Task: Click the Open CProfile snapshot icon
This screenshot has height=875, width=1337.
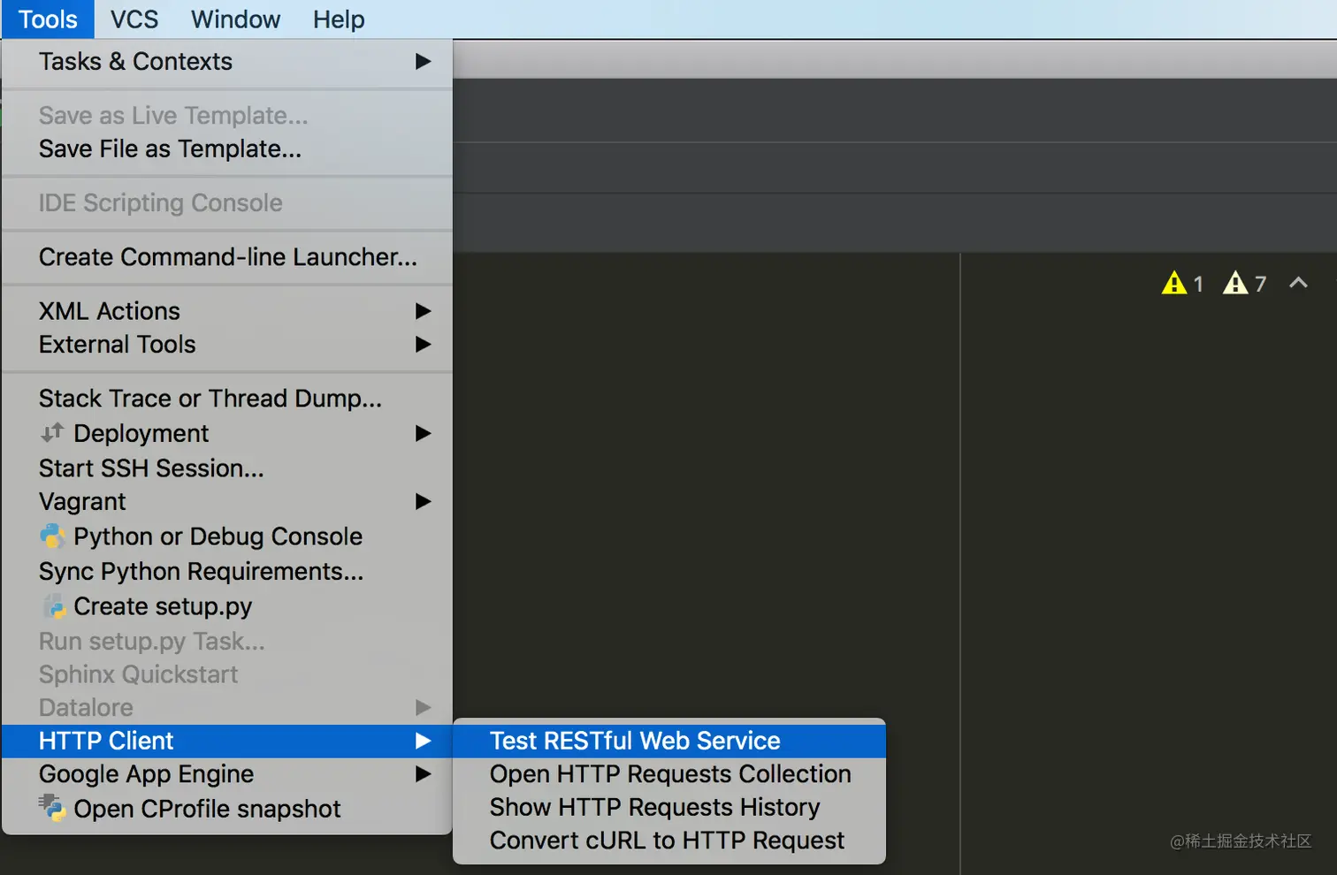Action: (x=52, y=808)
